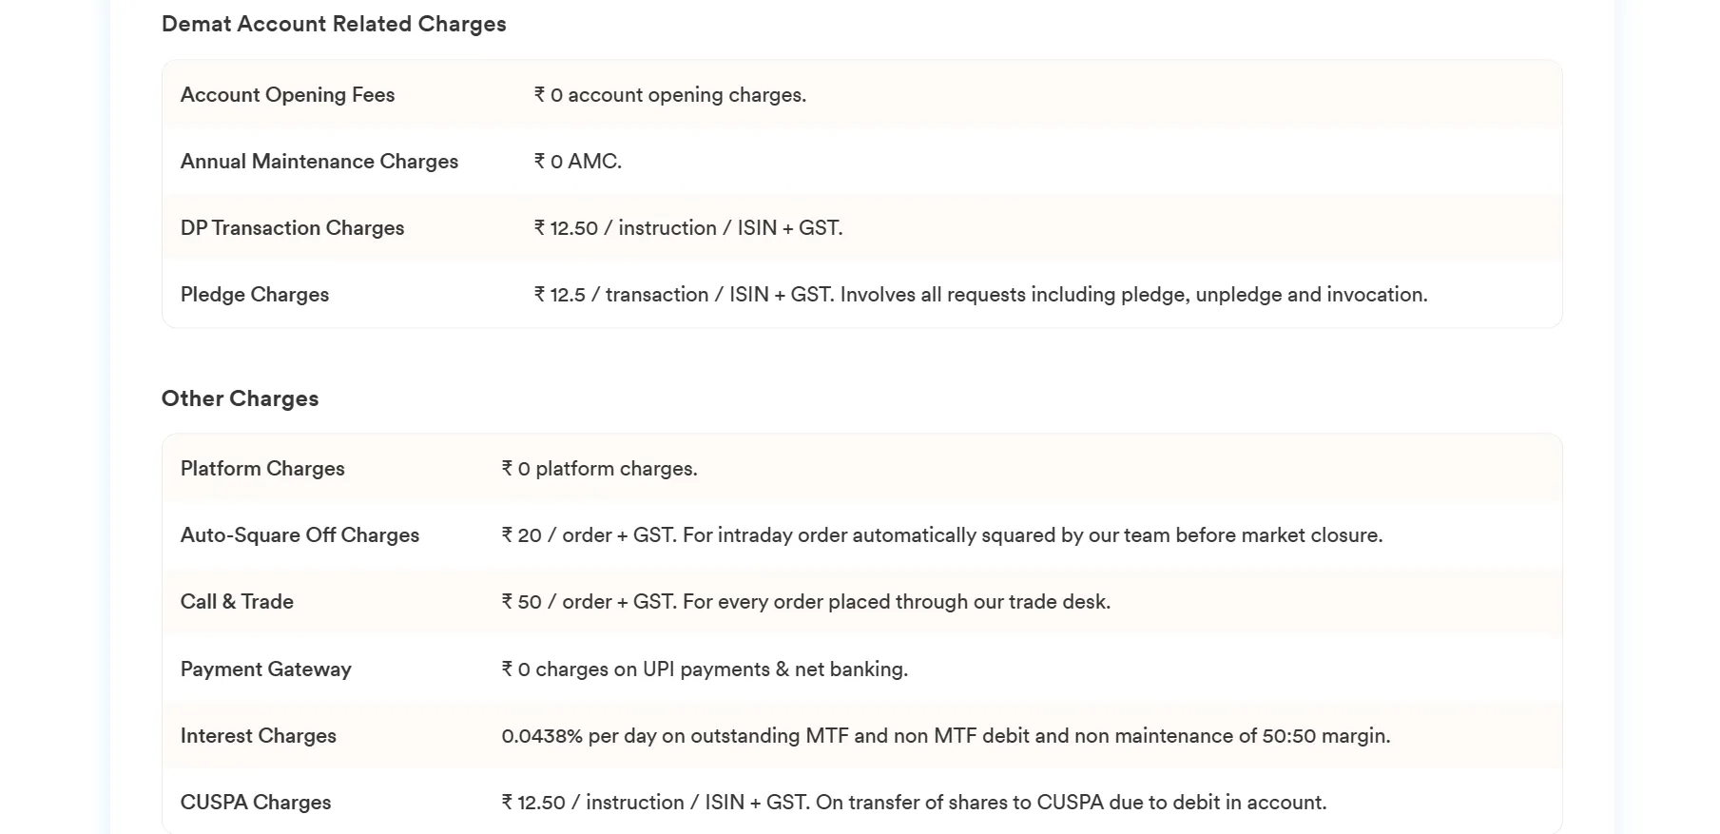Select the Interest Charges row label
This screenshot has height=834, width=1720.
[x=258, y=736]
